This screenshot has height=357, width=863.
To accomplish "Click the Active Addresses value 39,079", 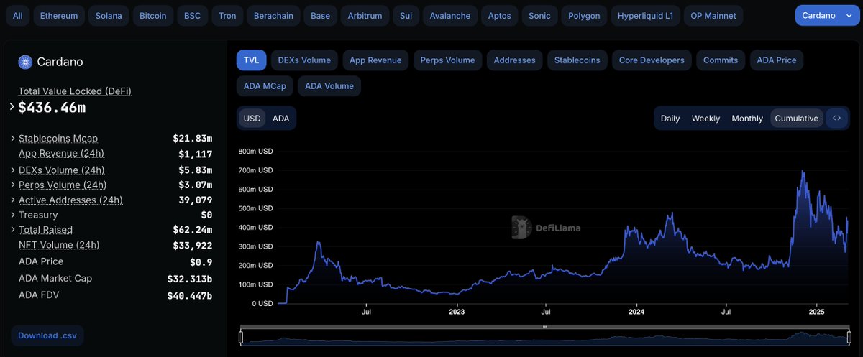I will point(196,200).
